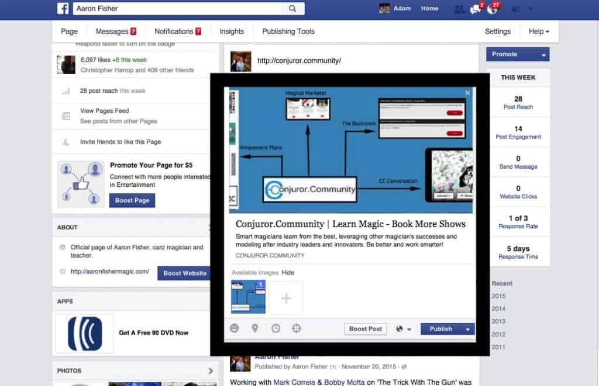Open the Notifications tab
Screen dimensions: 599x386
point(178,32)
